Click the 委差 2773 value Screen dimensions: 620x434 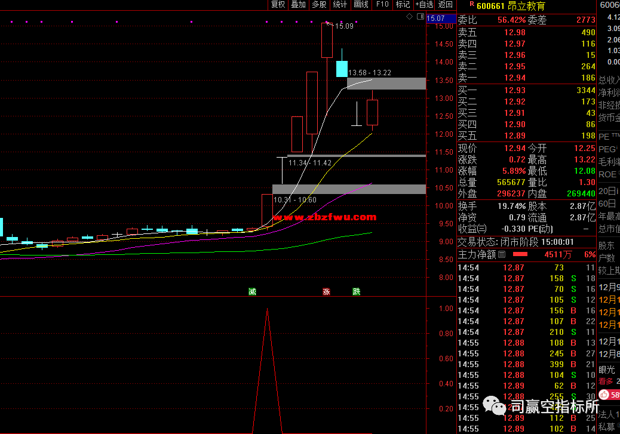pos(585,20)
